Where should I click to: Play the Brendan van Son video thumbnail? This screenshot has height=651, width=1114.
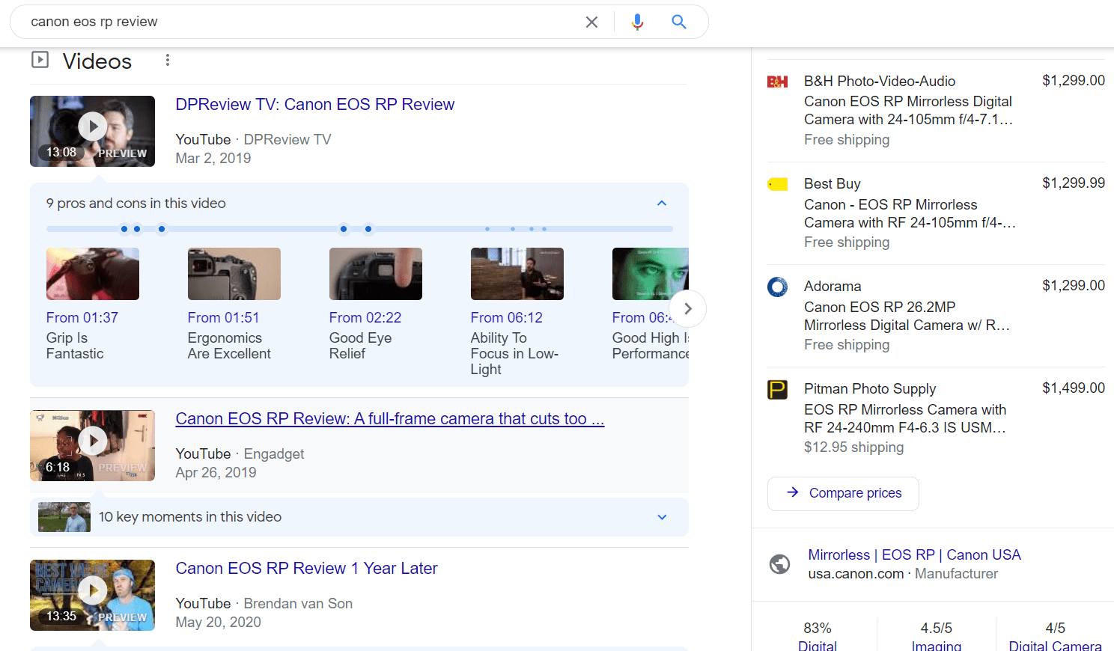pyautogui.click(x=92, y=595)
